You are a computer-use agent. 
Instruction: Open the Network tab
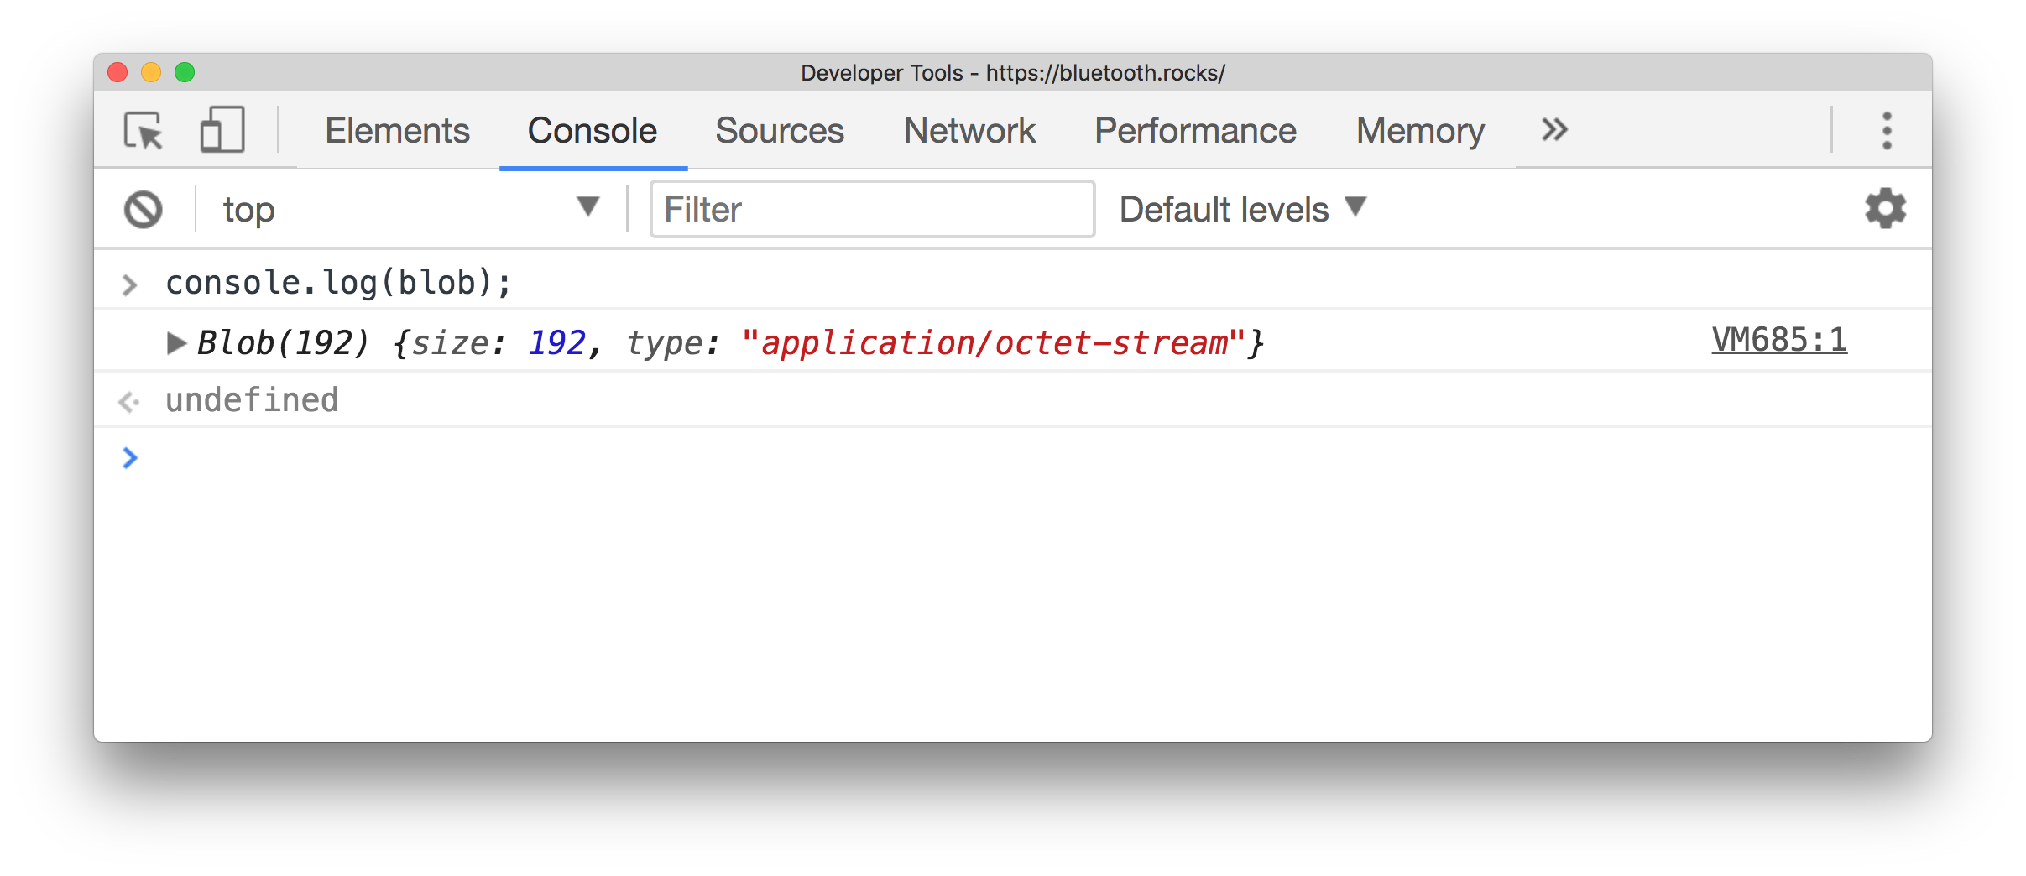(969, 131)
